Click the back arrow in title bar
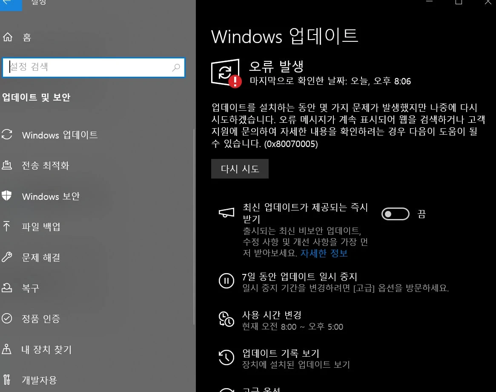 8,3
